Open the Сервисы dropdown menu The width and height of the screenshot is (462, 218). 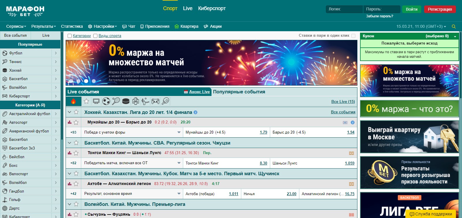(x=16, y=26)
